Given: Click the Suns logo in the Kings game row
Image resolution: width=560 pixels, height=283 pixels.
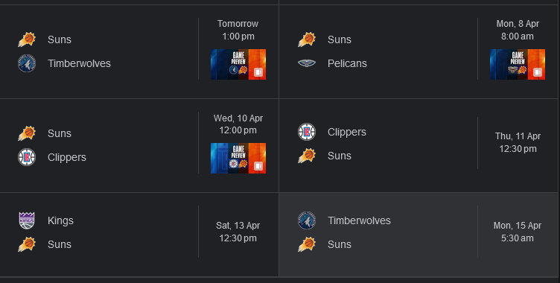Looking at the screenshot, I should click(x=27, y=244).
